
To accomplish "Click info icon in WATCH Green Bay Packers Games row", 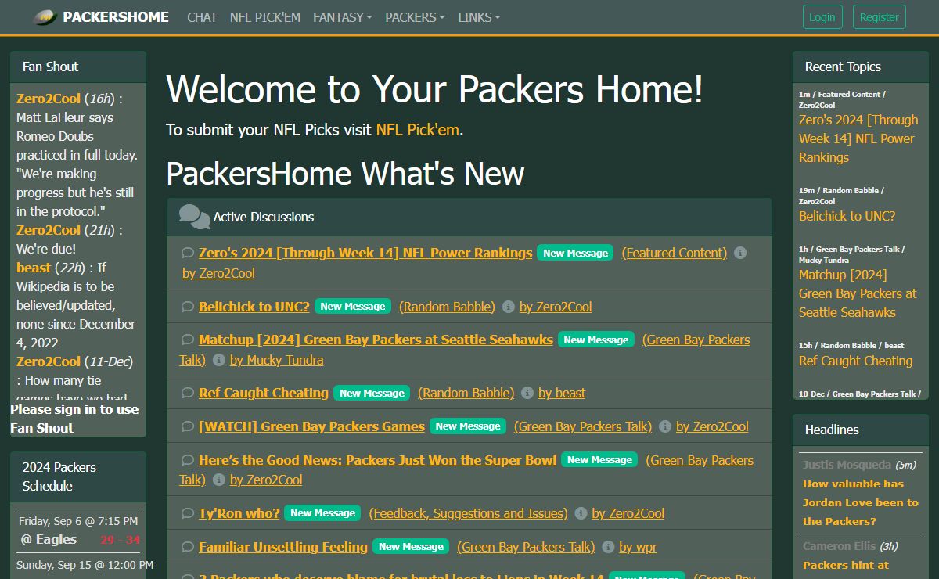I will pos(665,426).
